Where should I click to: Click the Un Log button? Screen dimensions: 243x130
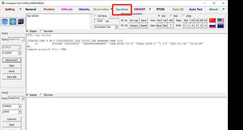click(134, 20)
